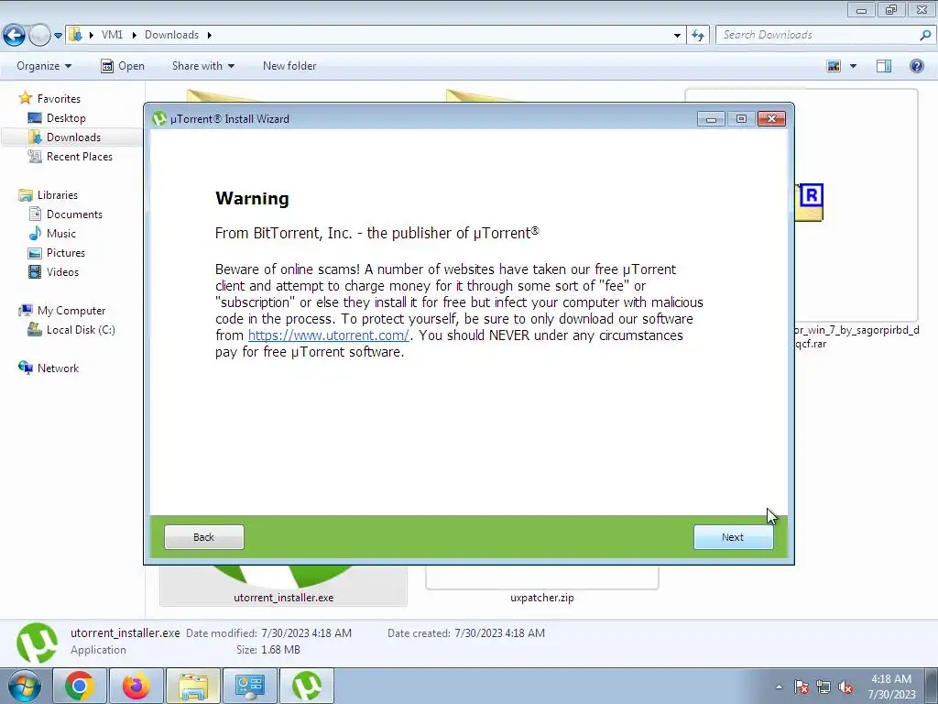Expand the arrow before VM1 breadcrumb
This screenshot has height=704, width=938.
[91, 35]
